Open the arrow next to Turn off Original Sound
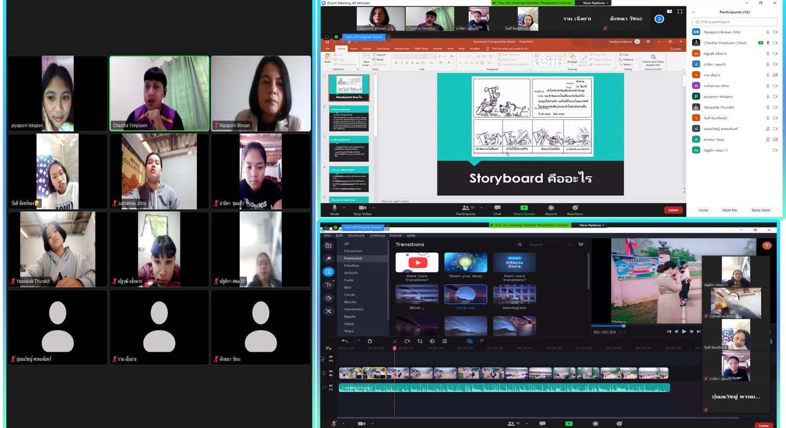The height and width of the screenshot is (428, 786). (388, 37)
